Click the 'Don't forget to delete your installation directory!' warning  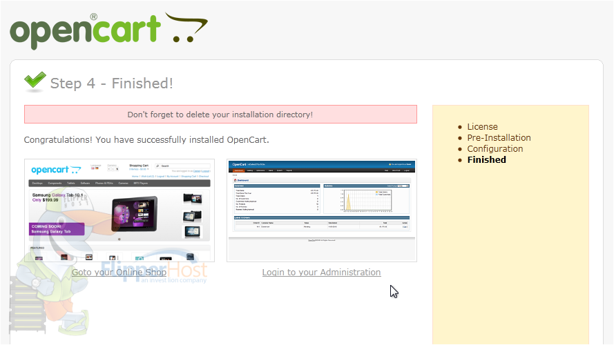tap(220, 115)
